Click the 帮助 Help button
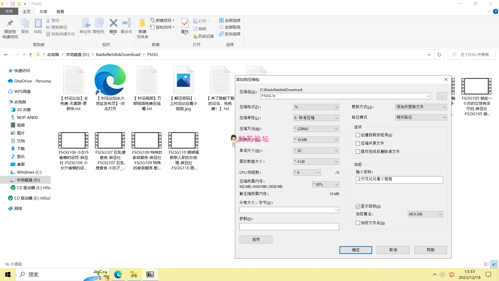Screen dimensions: 499x281 tap(430, 250)
